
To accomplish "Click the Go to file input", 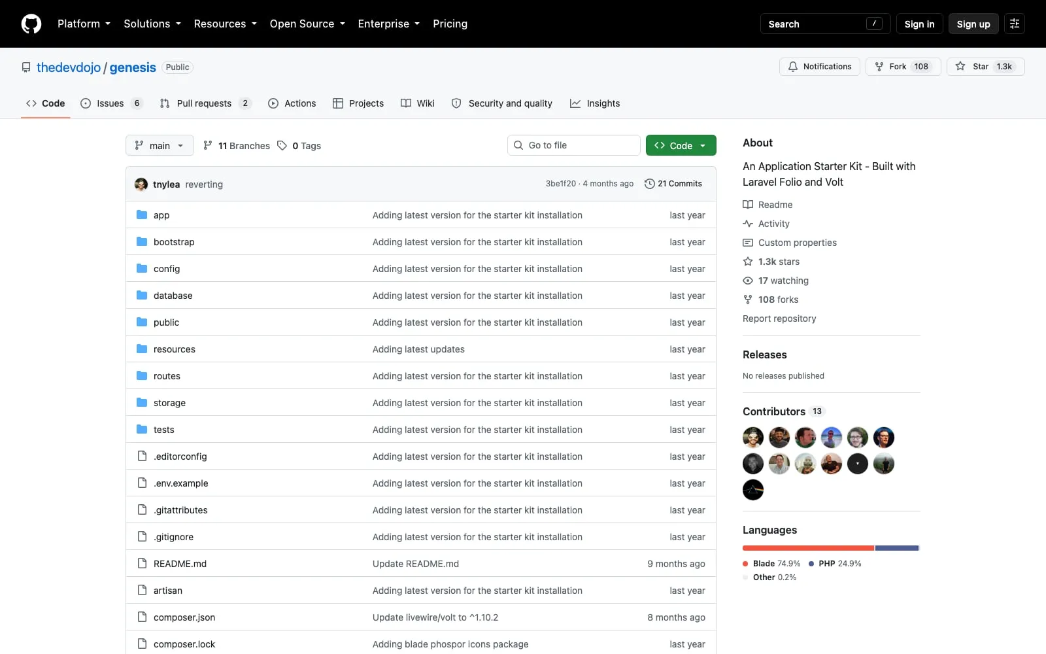I will click(573, 145).
